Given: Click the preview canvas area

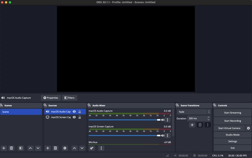Looking at the screenshot, I should coord(126,49).
